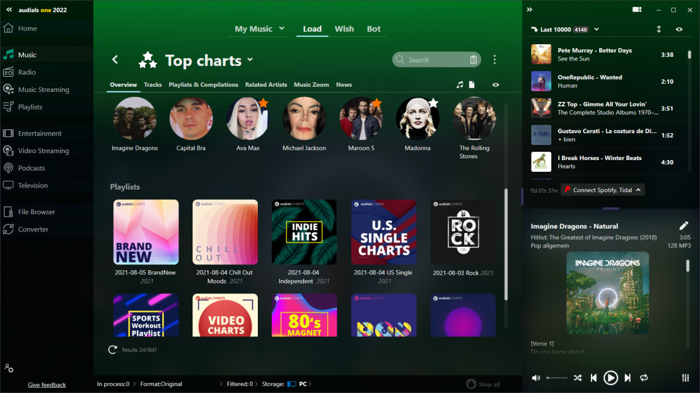
Task: Select the Wish tab
Action: [x=344, y=29]
